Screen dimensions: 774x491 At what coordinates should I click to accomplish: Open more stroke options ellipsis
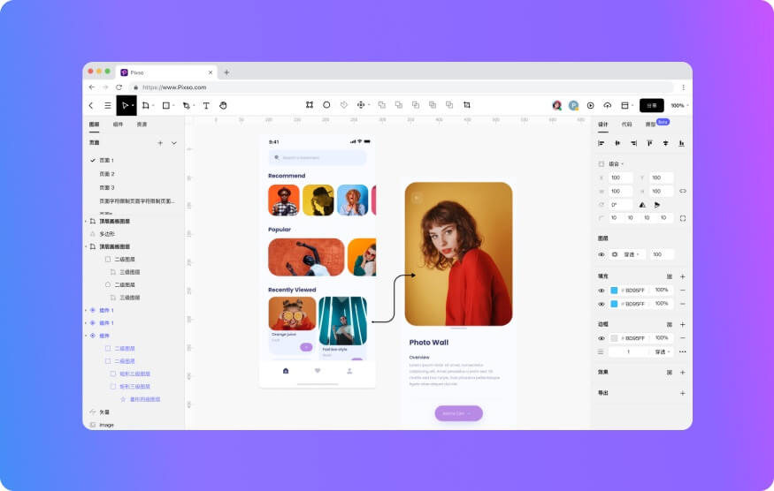pyautogui.click(x=683, y=352)
